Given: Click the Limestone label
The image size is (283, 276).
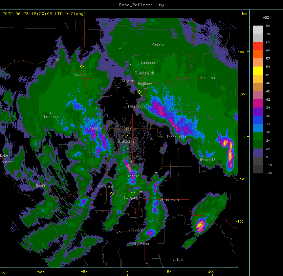Looking at the screenshot, I should tap(50, 117).
